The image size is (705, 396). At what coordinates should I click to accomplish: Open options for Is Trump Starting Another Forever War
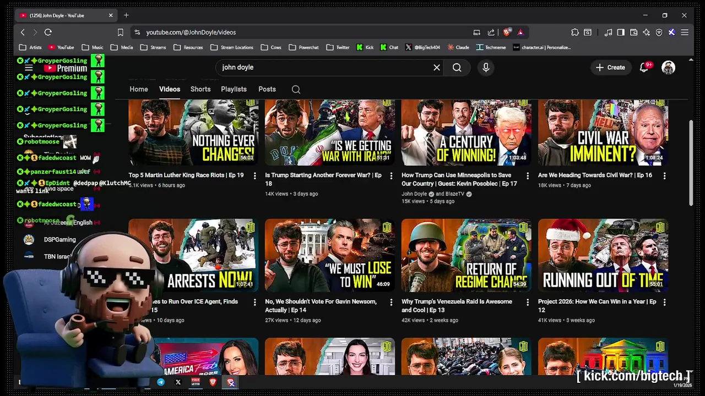(x=391, y=176)
